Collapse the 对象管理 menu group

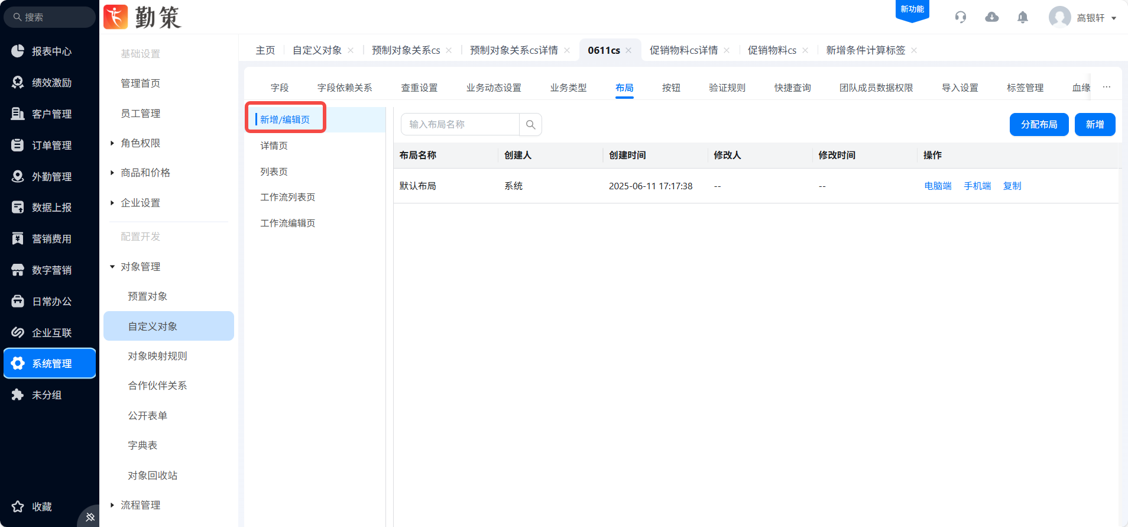140,267
